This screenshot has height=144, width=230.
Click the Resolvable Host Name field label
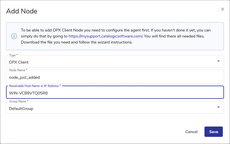(x=35, y=86)
